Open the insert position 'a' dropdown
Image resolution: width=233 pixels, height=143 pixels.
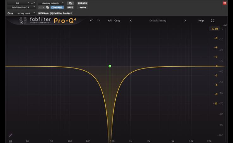coord(33,3)
